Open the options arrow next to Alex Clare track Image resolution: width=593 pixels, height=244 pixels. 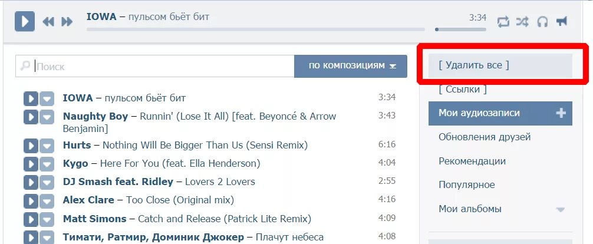[47, 200]
